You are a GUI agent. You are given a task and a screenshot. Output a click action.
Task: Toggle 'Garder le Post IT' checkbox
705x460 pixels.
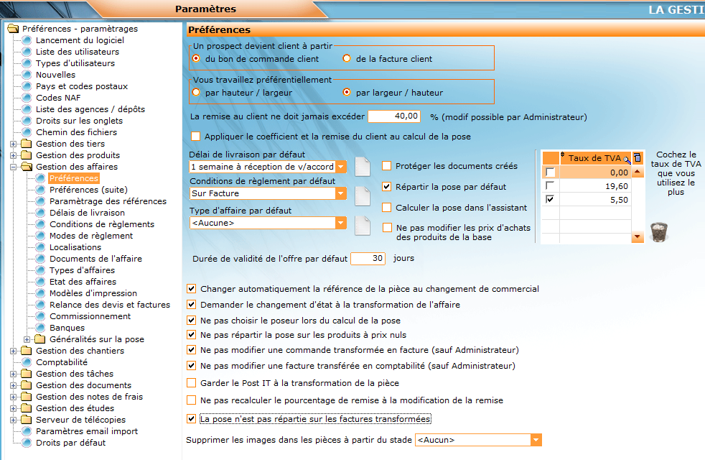tap(192, 383)
